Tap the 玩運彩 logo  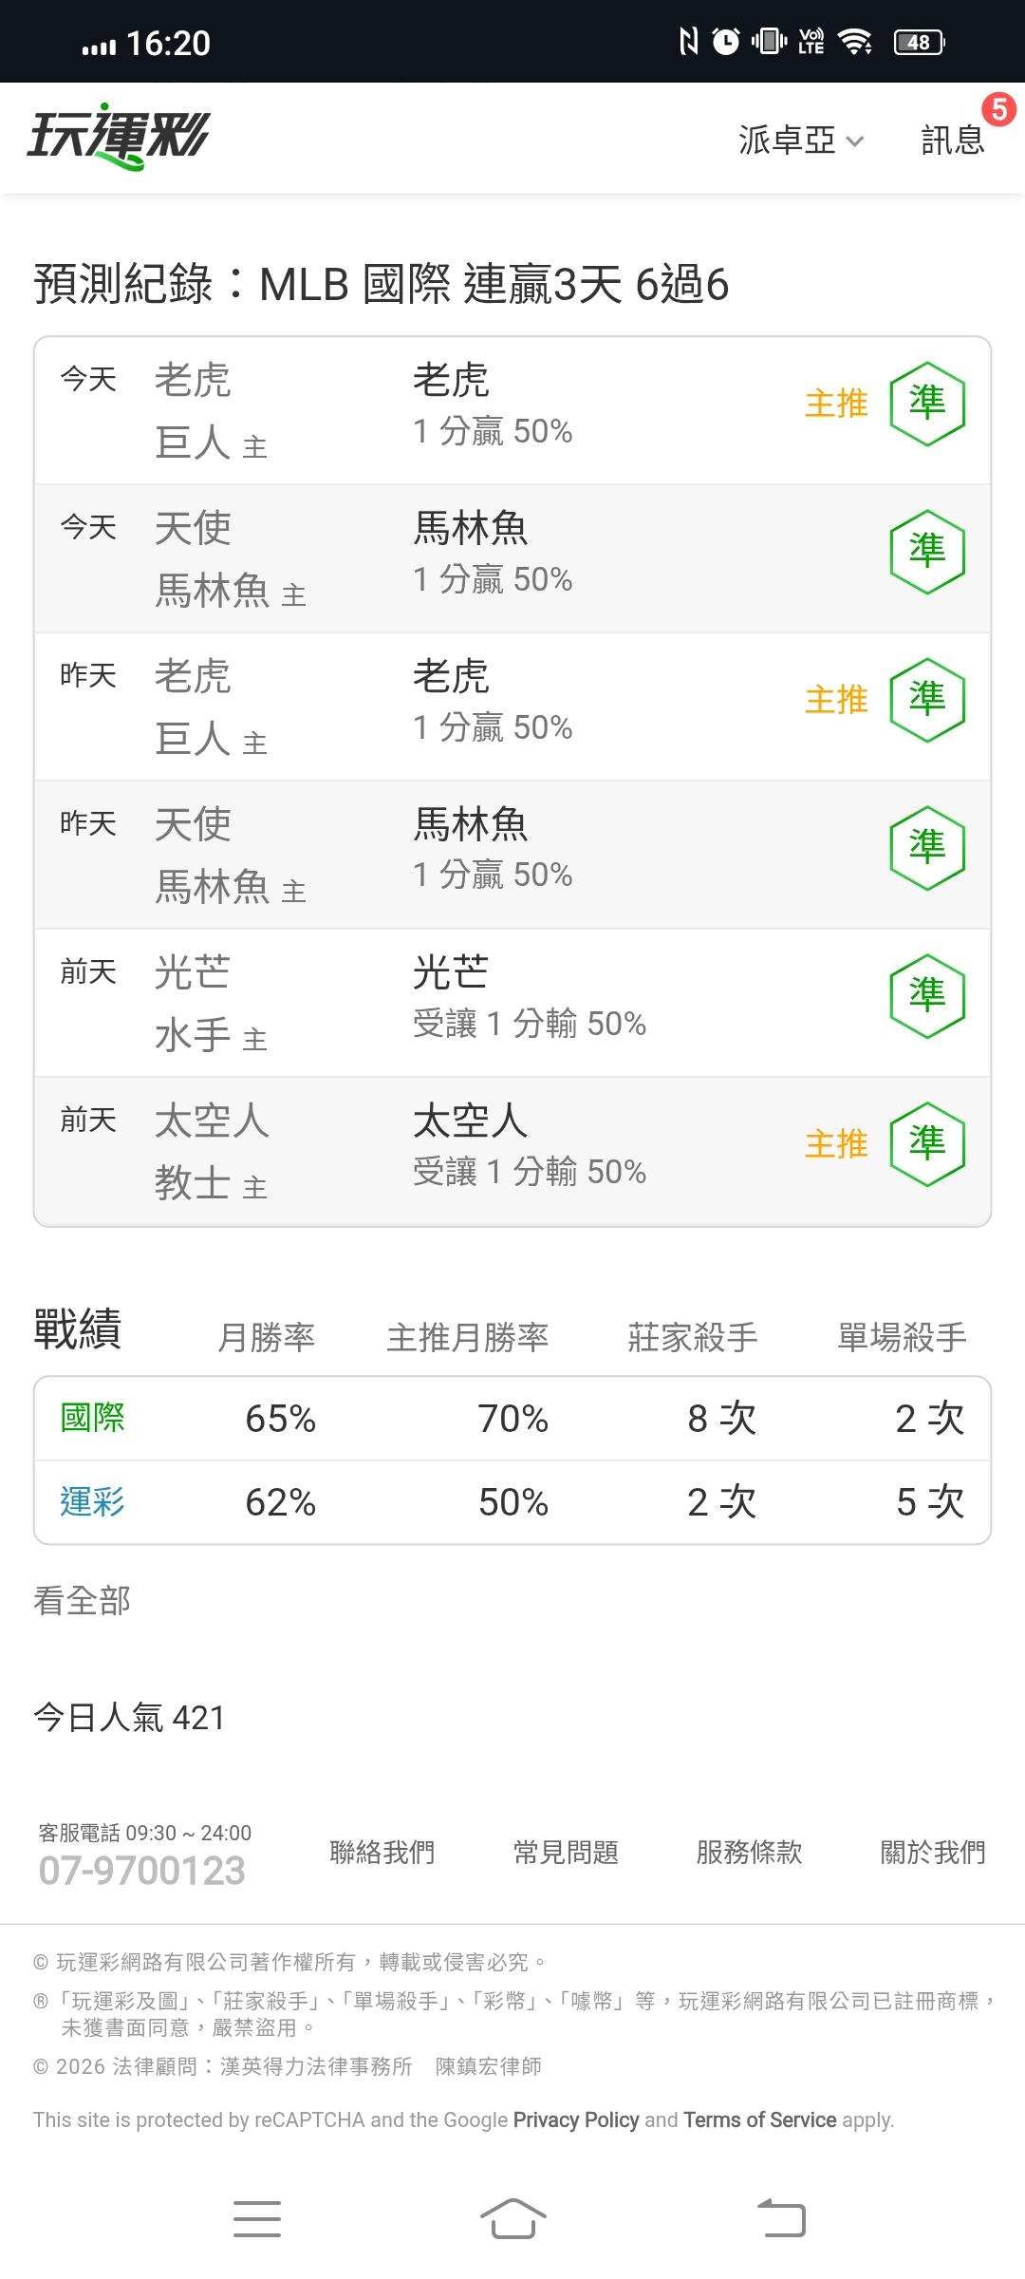[x=118, y=138]
